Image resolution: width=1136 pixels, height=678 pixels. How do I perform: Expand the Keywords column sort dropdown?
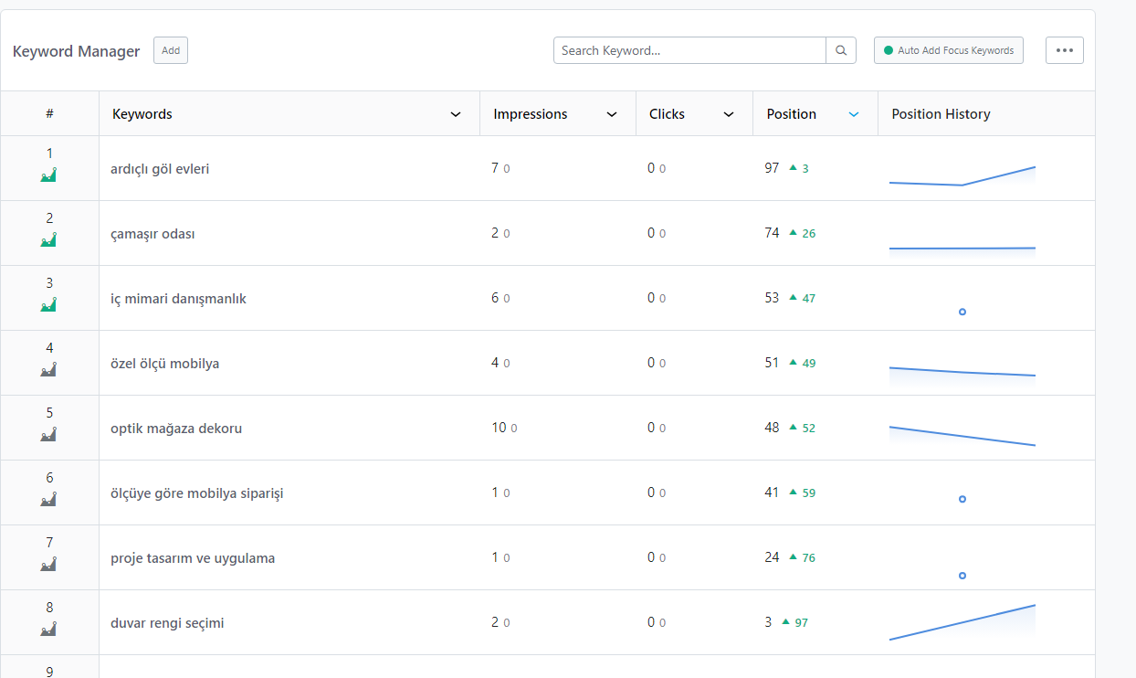[456, 114]
